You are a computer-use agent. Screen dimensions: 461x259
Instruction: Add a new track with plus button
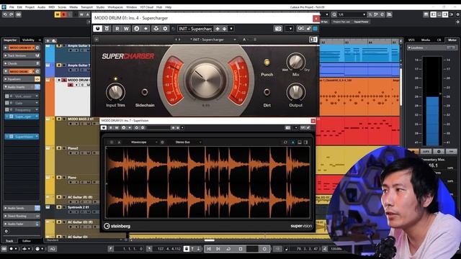point(48,41)
